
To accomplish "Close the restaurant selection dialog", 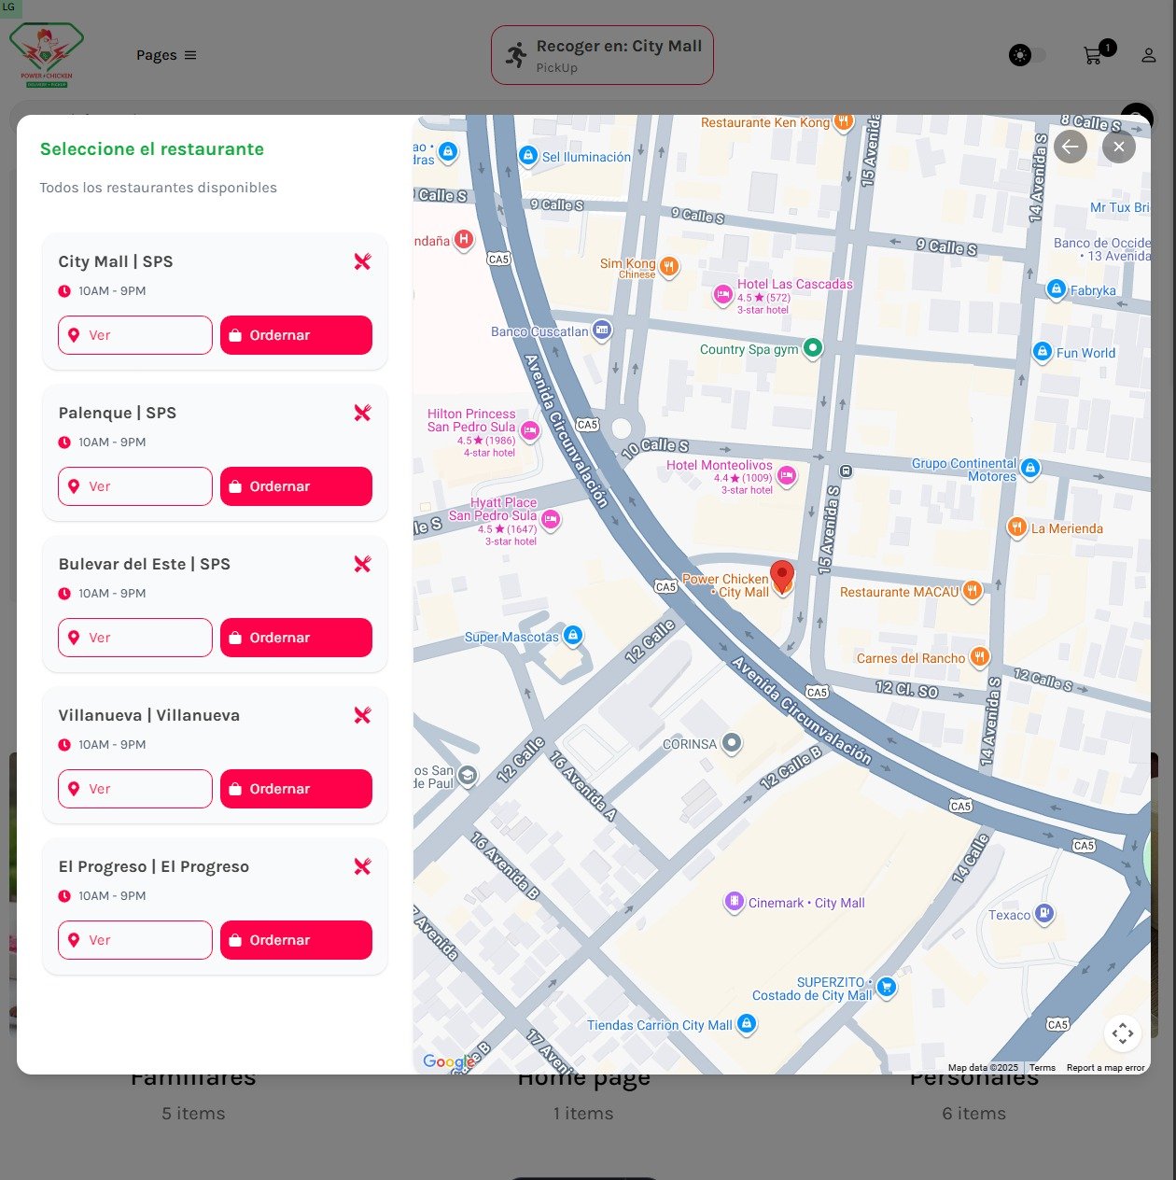I will [1119, 147].
